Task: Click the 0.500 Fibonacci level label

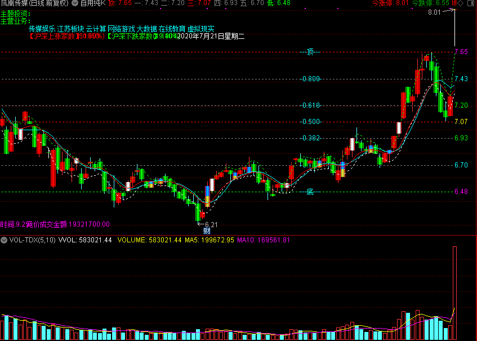Action: (x=311, y=122)
